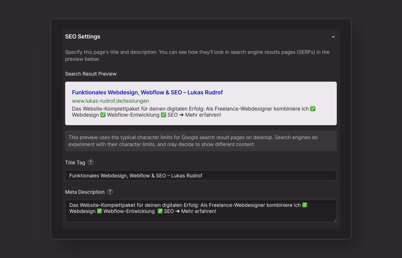The image size is (402, 258).
Task: Click into the Title Tag input field
Action: [201, 176]
